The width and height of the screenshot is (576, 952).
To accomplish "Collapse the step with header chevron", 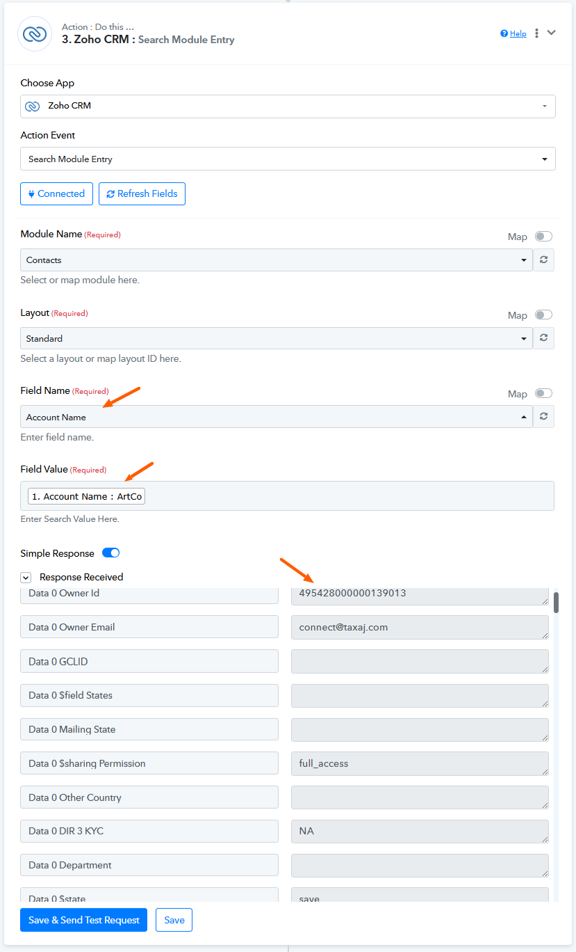I will (552, 33).
